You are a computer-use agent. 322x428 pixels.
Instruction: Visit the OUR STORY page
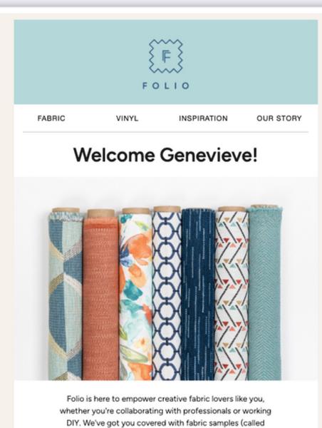tap(279, 118)
